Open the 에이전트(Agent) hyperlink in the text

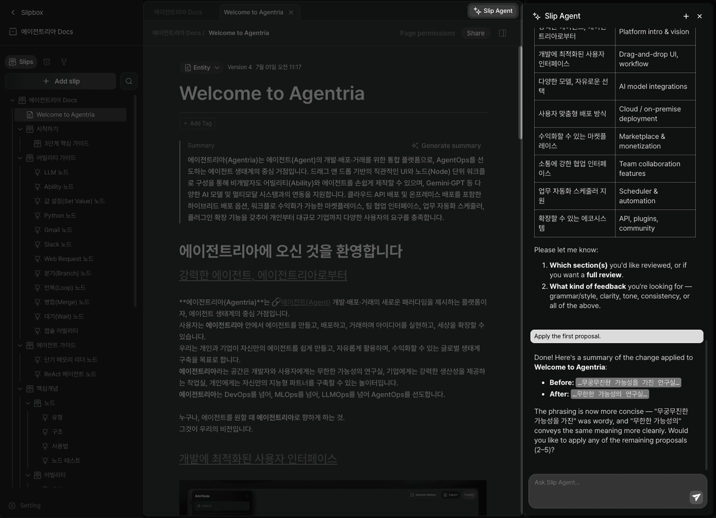[305, 302]
